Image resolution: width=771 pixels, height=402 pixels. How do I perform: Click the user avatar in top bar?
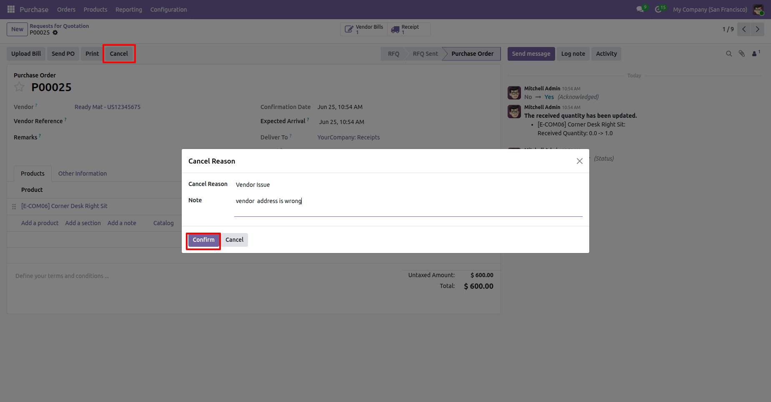pyautogui.click(x=758, y=9)
